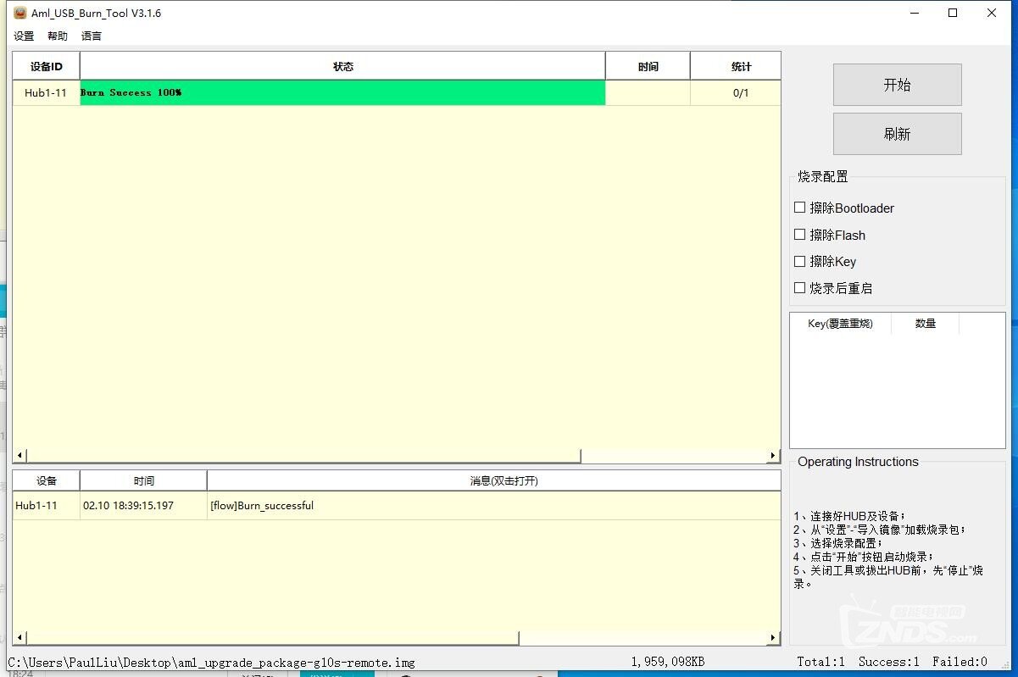
Task: Select the 状态 column header
Action: coord(342,66)
